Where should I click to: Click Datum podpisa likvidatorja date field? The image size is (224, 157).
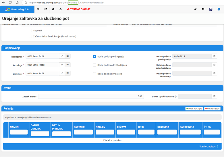coord(192,73)
